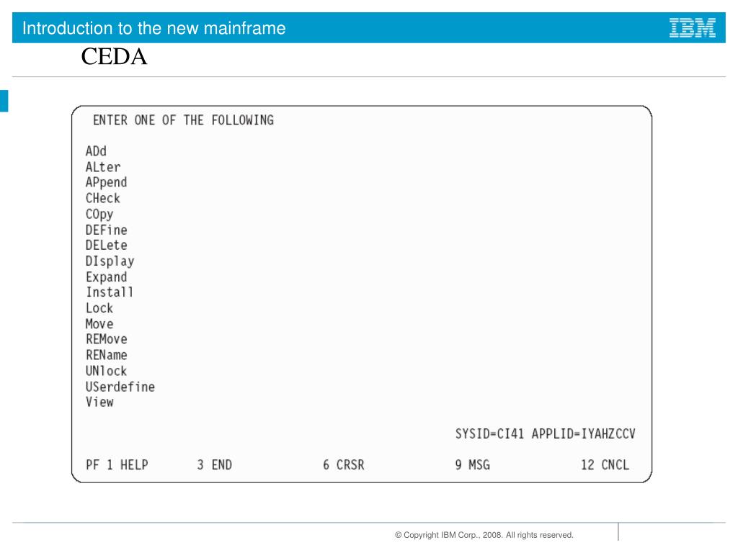Select the ADd command
The image size is (738, 553).
[x=96, y=151]
